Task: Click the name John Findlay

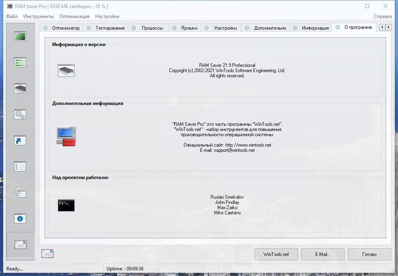Action: 227,202
